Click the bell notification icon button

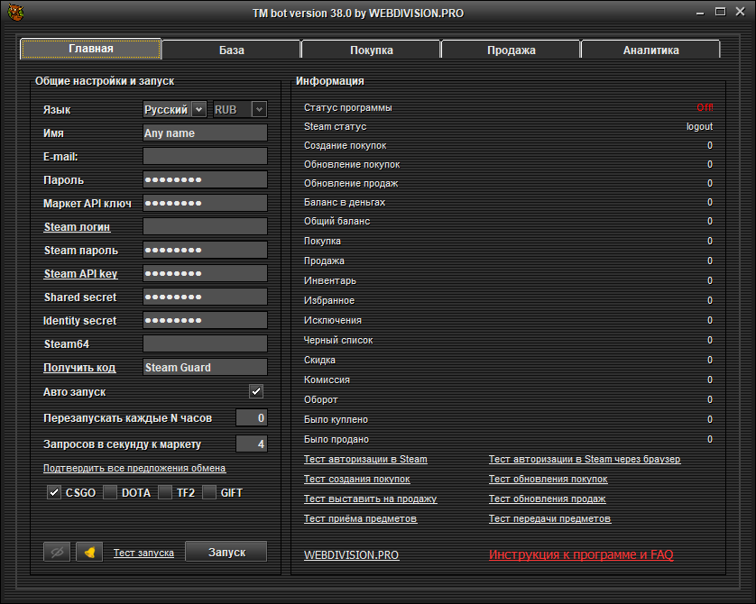tap(89, 552)
